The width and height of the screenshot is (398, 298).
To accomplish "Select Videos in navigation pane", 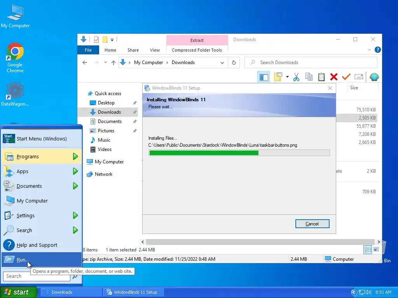I will point(105,149).
